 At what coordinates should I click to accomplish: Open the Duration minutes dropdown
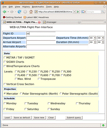point(103,42)
